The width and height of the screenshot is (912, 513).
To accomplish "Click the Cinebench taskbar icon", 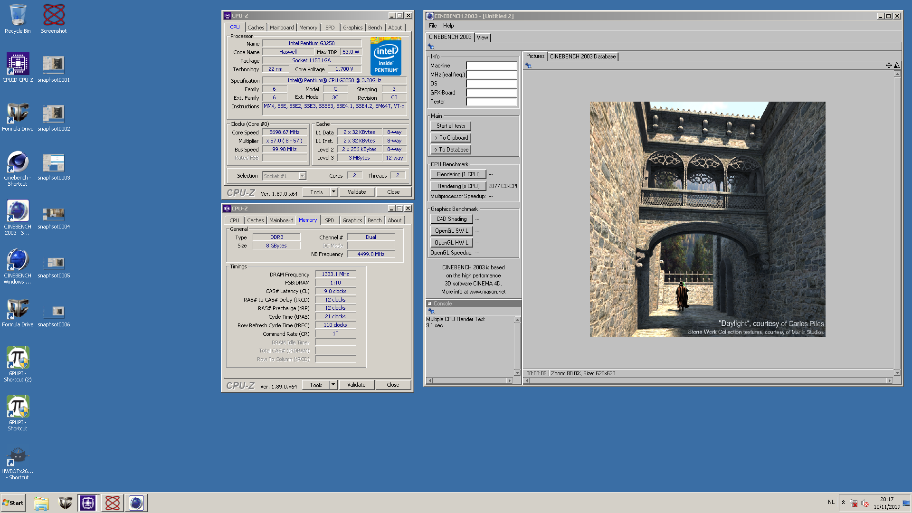I will tap(136, 503).
